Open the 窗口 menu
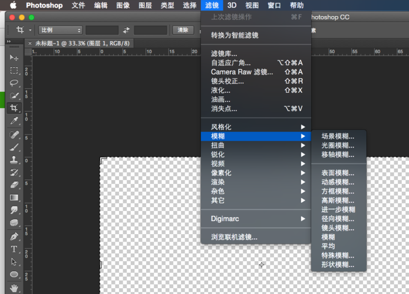Viewport: 409px width, 294px height. coord(274,5)
